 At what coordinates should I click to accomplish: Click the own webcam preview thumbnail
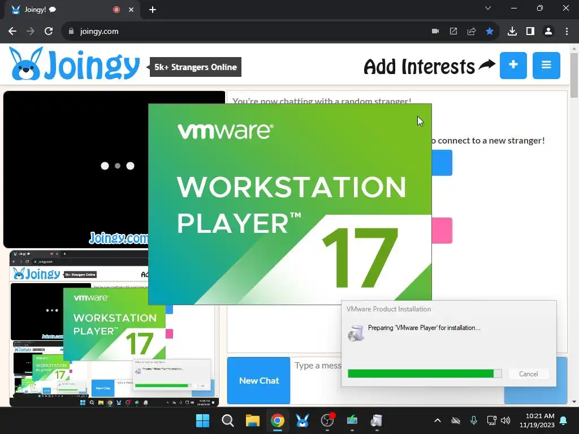pos(114,328)
